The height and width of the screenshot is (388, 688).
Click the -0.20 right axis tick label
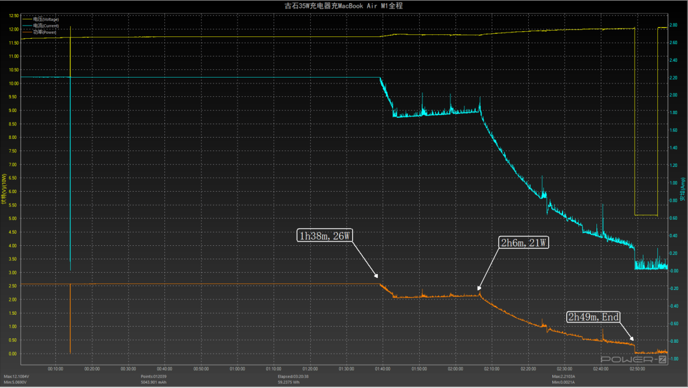[673, 289]
